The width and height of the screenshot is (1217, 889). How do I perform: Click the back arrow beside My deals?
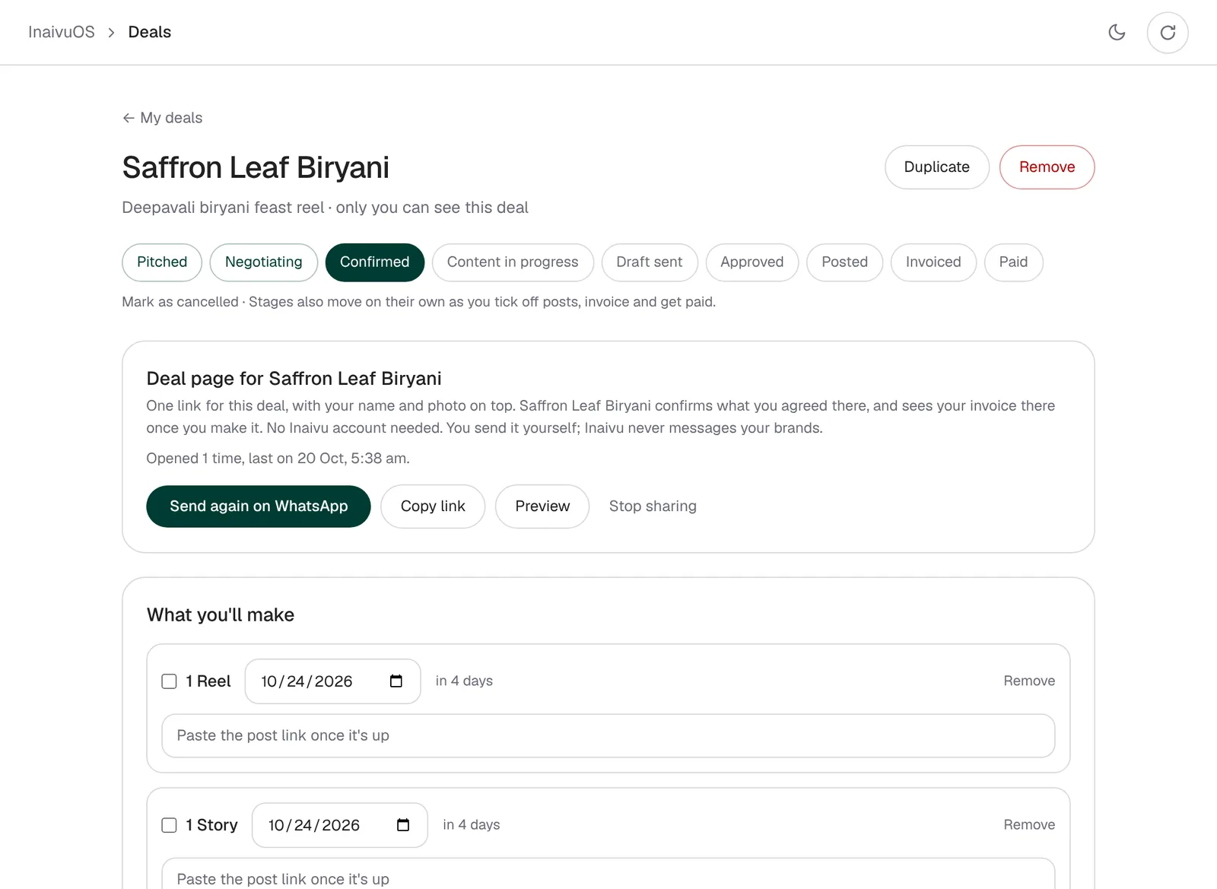[x=129, y=118]
